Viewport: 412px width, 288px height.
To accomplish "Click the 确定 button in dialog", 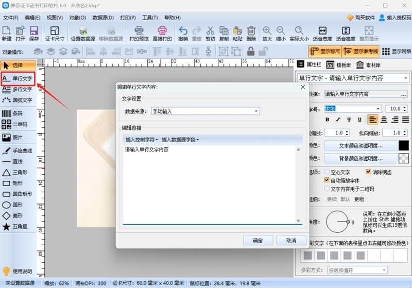I will click(257, 241).
